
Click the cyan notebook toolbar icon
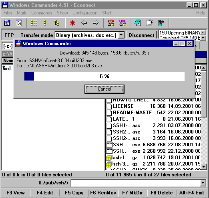pos(138,23)
